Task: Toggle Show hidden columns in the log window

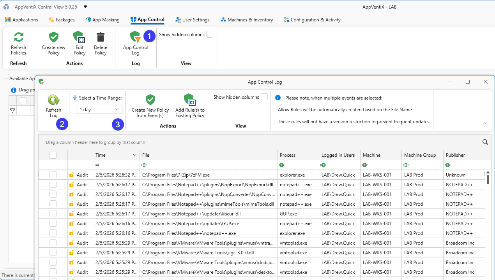Action: tap(264, 97)
